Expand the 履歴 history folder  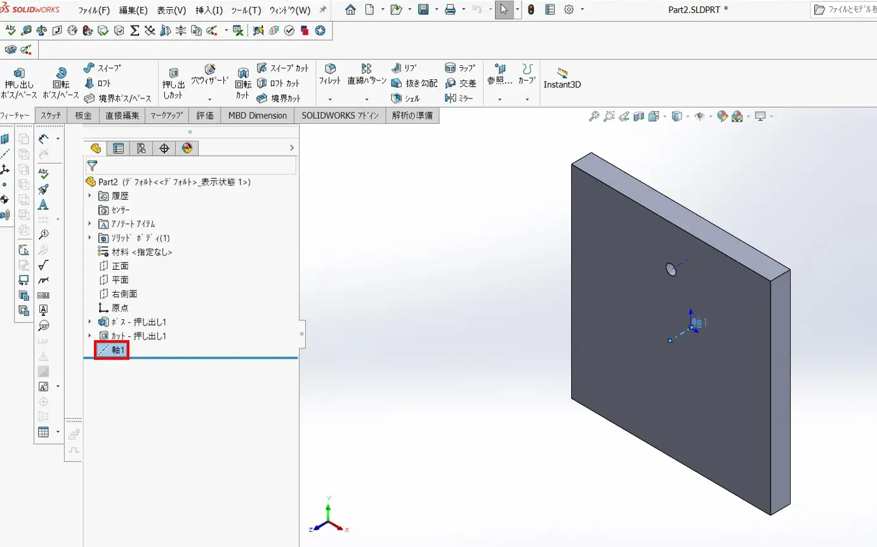(90, 196)
